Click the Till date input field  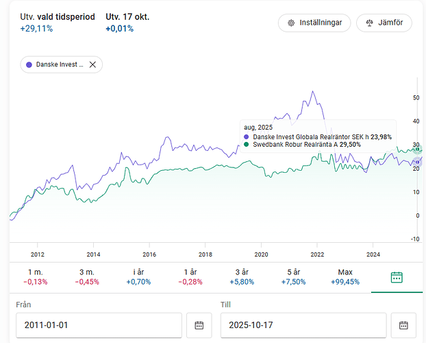click(x=303, y=324)
